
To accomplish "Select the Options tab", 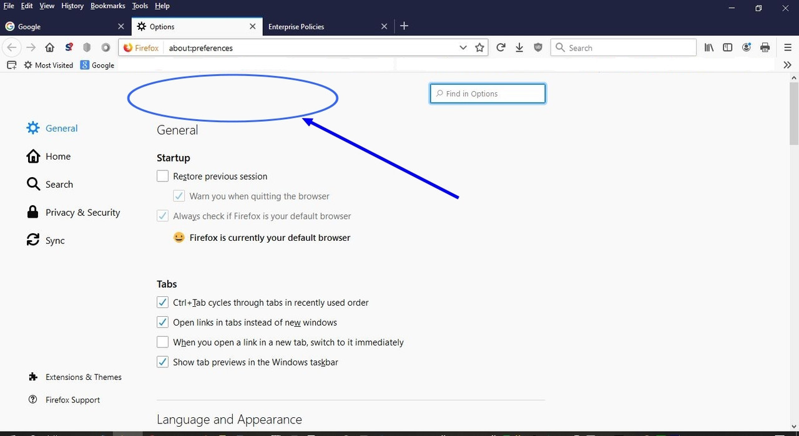I will click(197, 26).
